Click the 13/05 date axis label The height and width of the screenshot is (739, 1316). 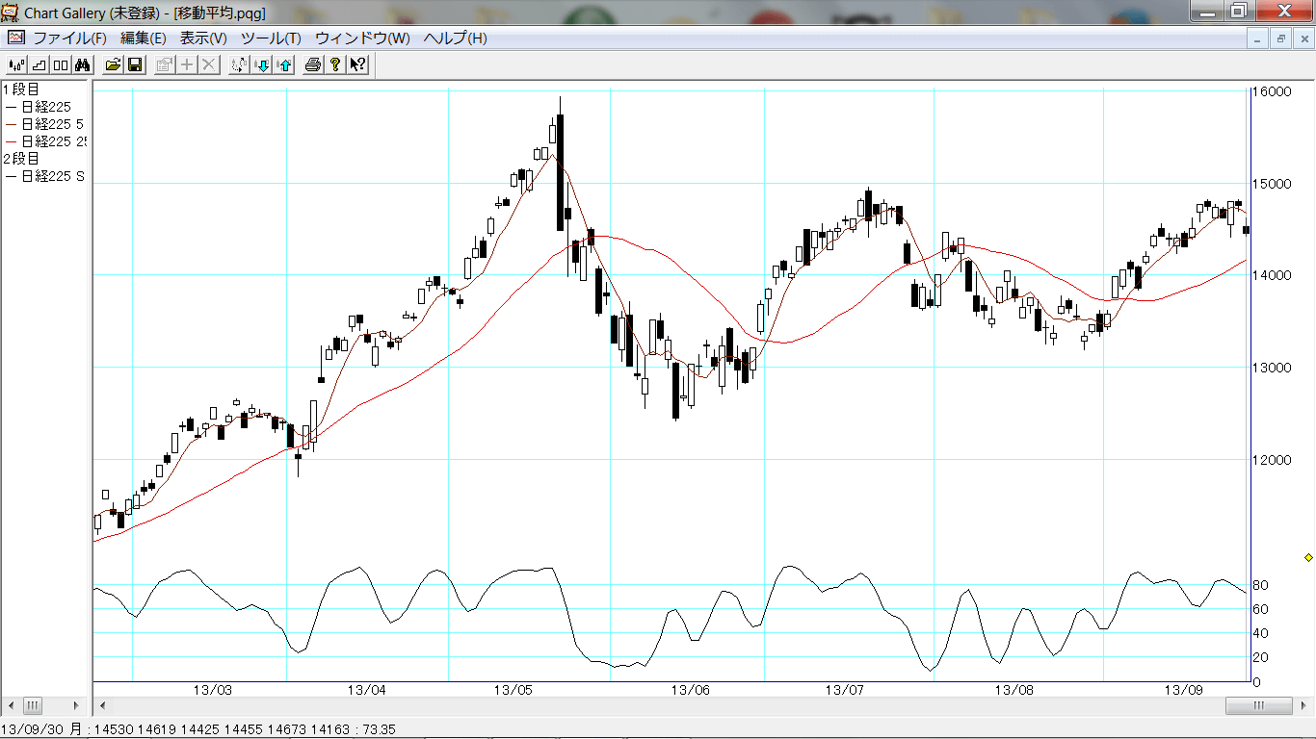513,690
